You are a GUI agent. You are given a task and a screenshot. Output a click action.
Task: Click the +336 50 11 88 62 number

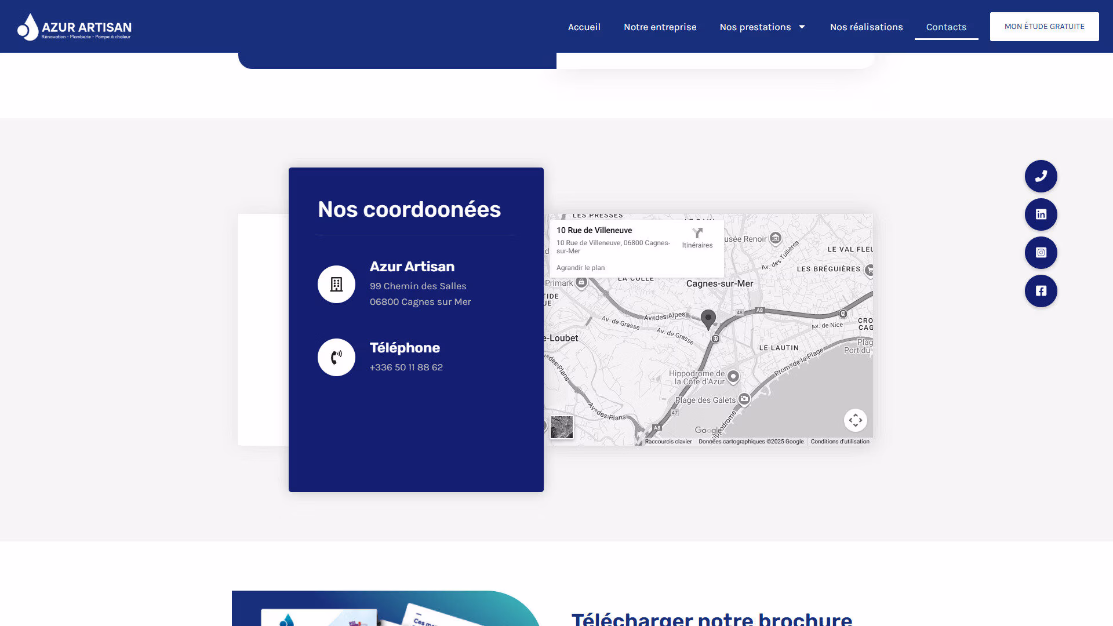[406, 367]
